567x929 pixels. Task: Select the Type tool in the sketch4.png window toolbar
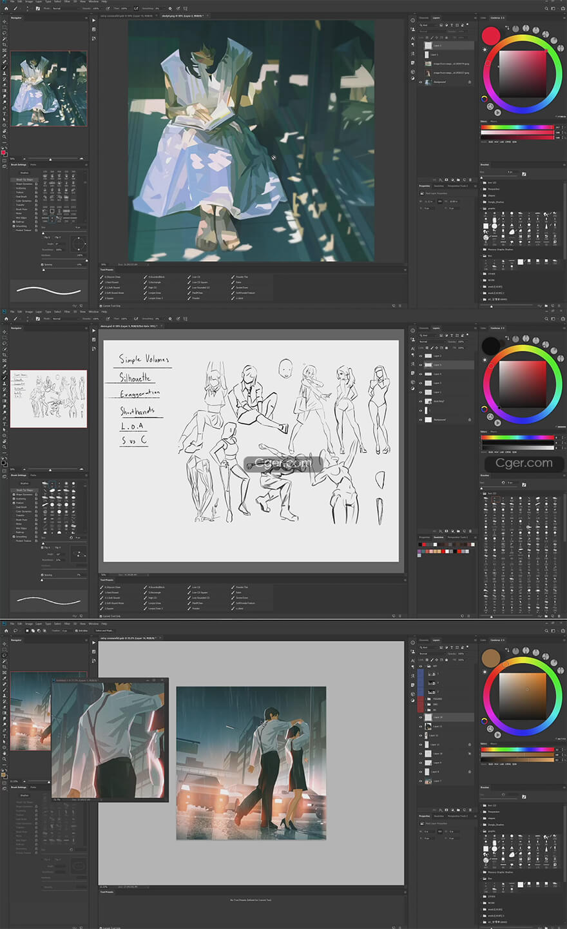click(5, 113)
